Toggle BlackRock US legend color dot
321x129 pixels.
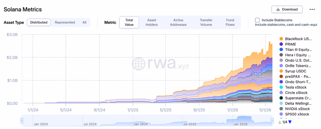click(x=281, y=39)
